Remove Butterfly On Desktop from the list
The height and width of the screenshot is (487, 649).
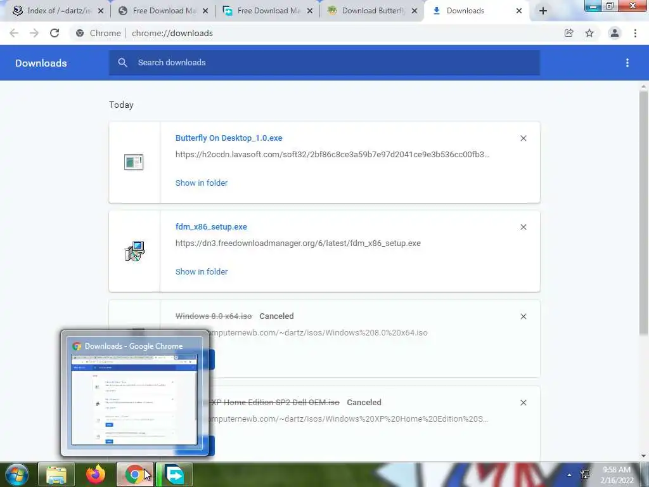pyautogui.click(x=524, y=138)
